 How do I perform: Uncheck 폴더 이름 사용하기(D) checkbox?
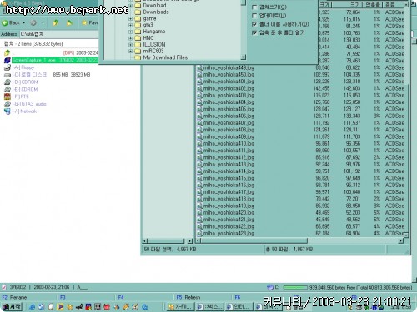254,24
